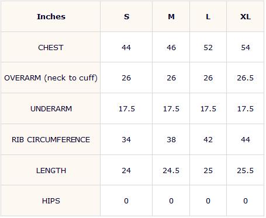The height and width of the screenshot is (218, 266).
Task: Select the XL size column header
Action: (246, 17)
